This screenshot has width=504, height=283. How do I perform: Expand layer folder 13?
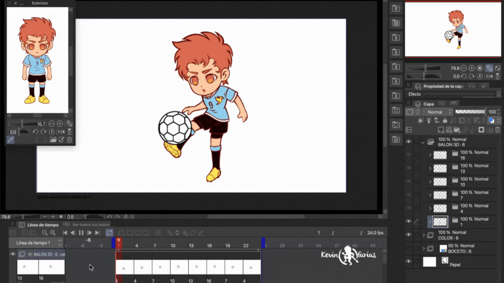430,168
